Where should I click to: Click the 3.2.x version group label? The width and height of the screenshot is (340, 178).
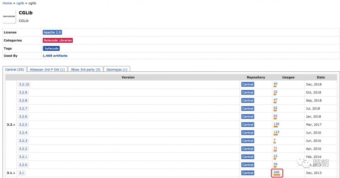[11, 125]
